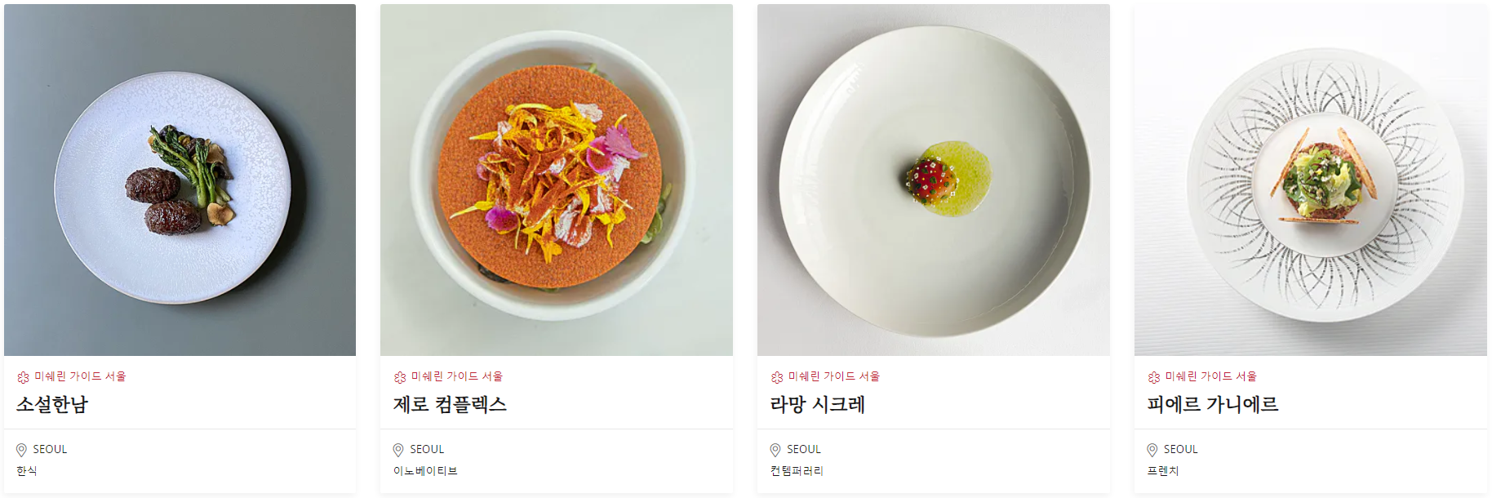This screenshot has height=498, width=1492.
Task: Click the location pin icon under 제로 컴플렉스
Action: (x=398, y=450)
